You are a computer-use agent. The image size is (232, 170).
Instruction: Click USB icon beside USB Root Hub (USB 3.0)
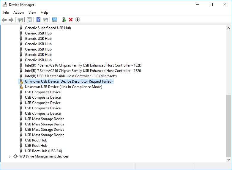(21, 151)
